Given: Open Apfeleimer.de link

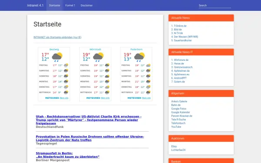Looking at the screenshot, I should (x=182, y=71).
